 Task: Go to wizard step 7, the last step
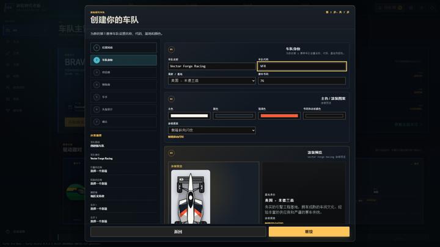click(x=123, y=121)
